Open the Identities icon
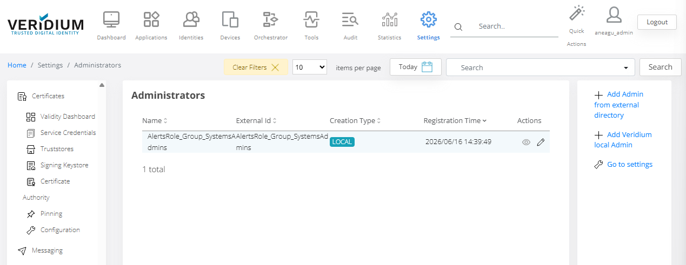Viewport: 686px width, 265px height. coord(191,19)
